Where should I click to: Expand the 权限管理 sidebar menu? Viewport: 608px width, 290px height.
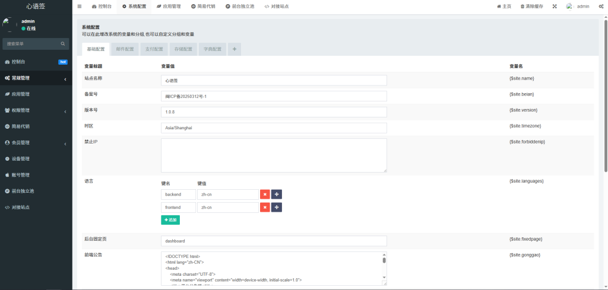click(36, 110)
